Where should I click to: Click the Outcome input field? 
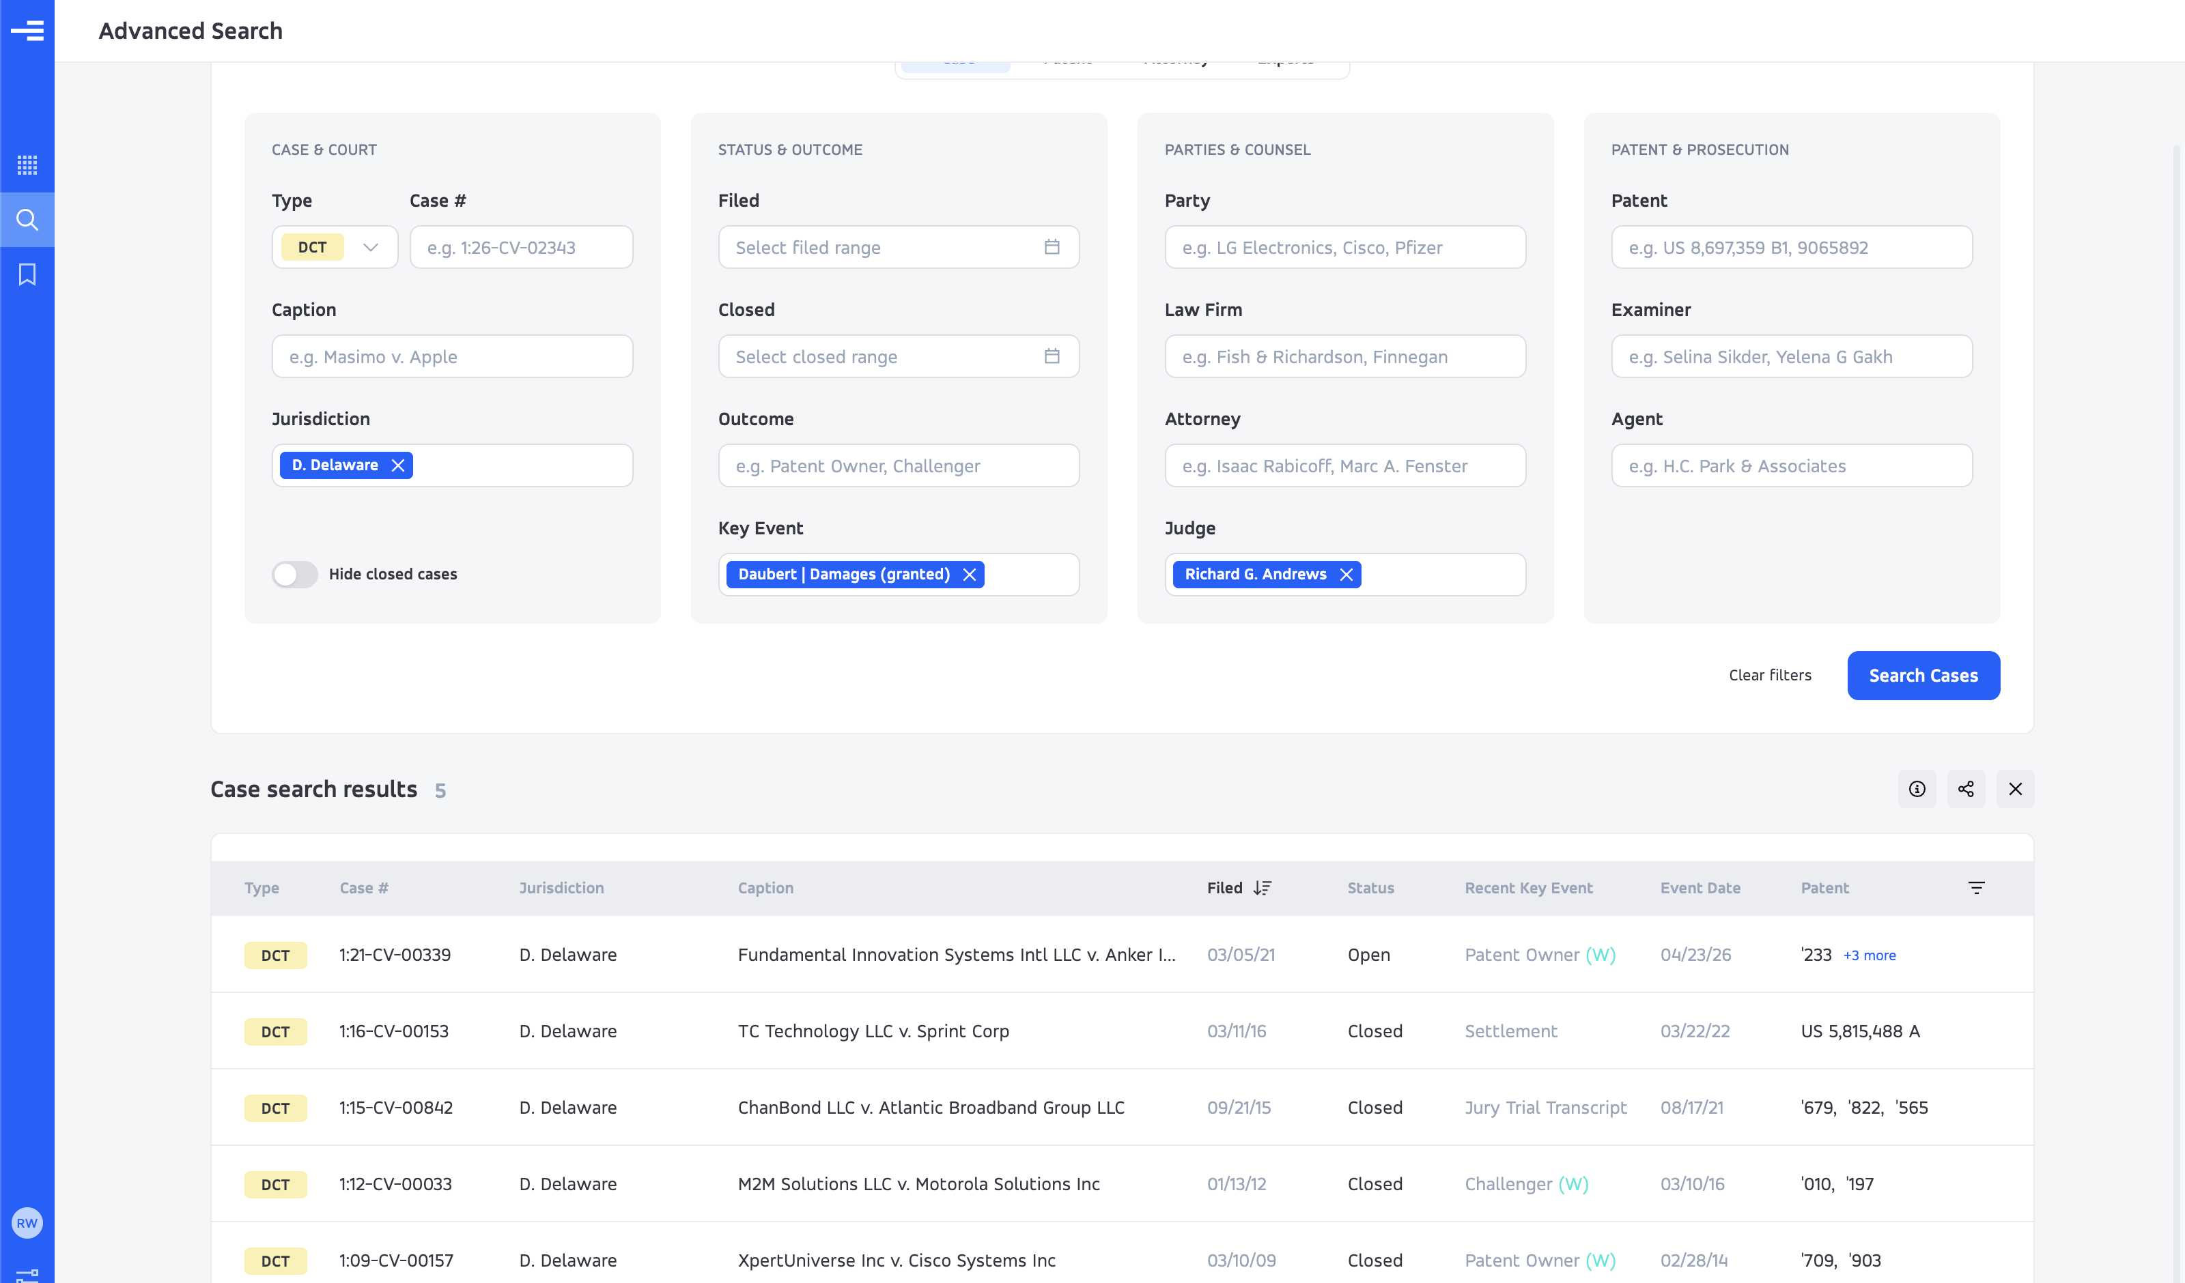(899, 465)
